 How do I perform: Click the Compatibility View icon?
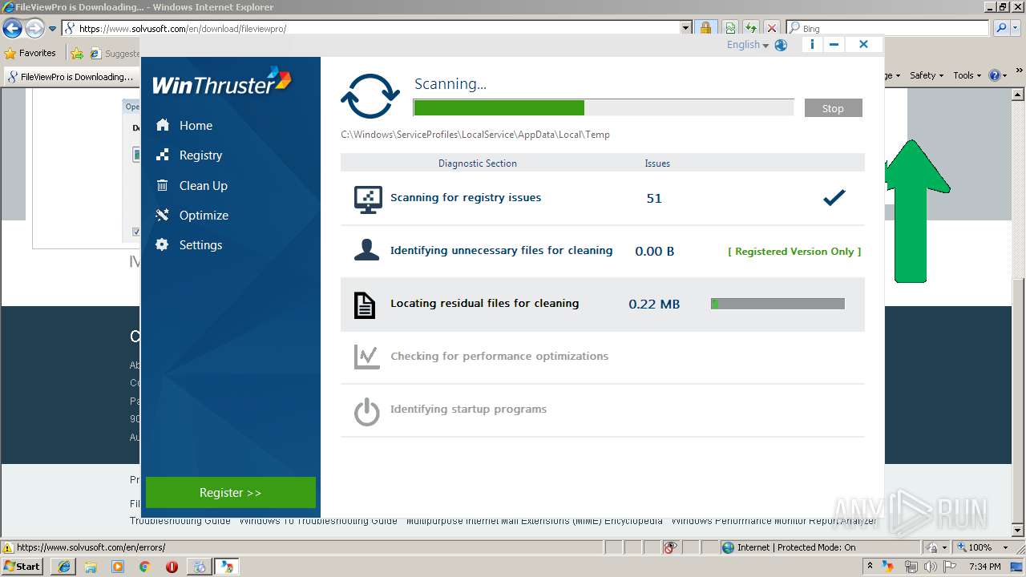[x=730, y=28]
